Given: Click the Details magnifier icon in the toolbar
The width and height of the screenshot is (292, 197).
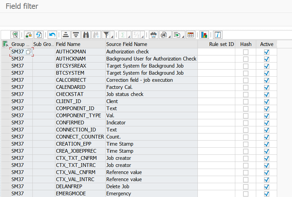Looking at the screenshot, I should pyautogui.click(x=15, y=35).
